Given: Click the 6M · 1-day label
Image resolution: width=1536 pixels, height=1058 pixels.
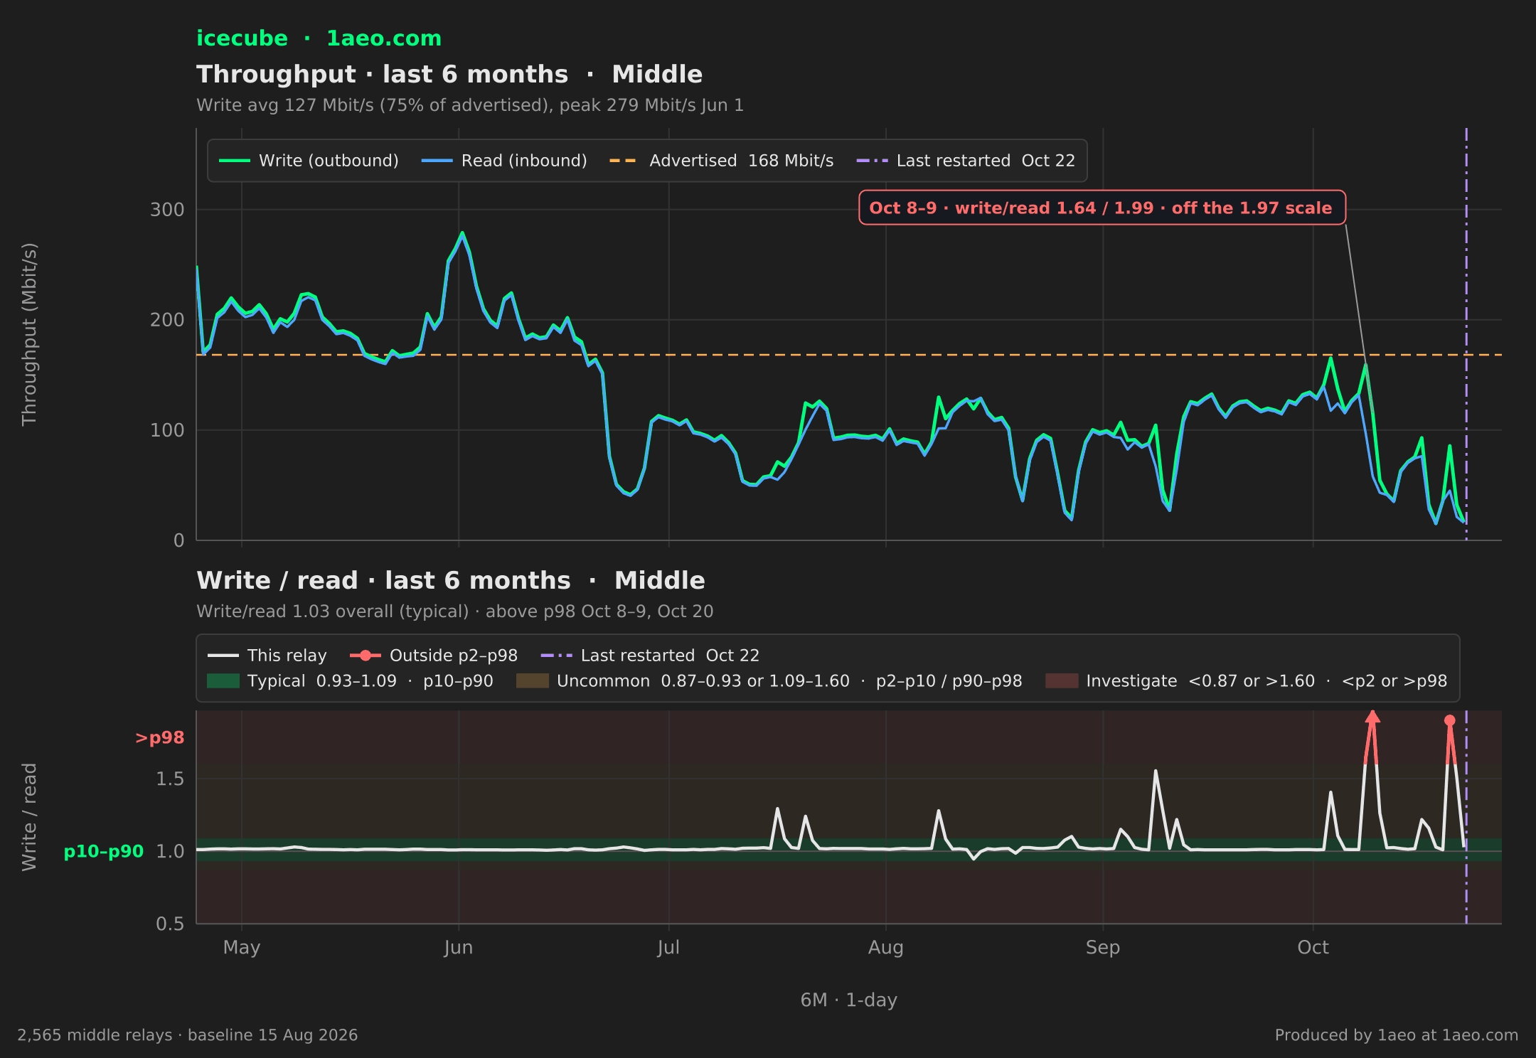Looking at the screenshot, I should click(848, 1000).
